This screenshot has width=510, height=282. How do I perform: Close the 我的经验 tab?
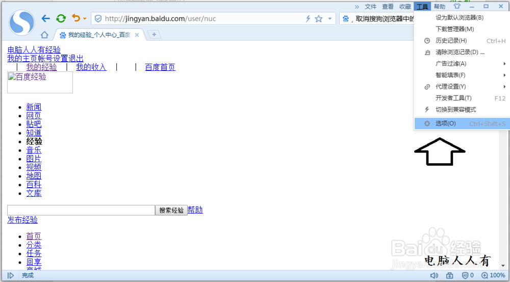[137, 35]
